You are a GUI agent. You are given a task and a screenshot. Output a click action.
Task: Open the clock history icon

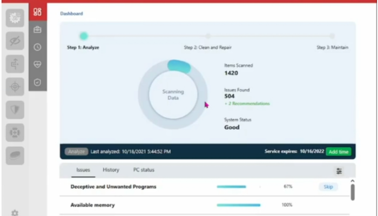point(37,47)
